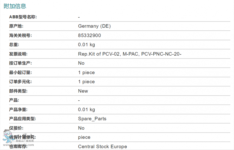This screenshot has height=150, width=234.
Task: Click the 附加信息 section heading
Action: click(x=15, y=6)
